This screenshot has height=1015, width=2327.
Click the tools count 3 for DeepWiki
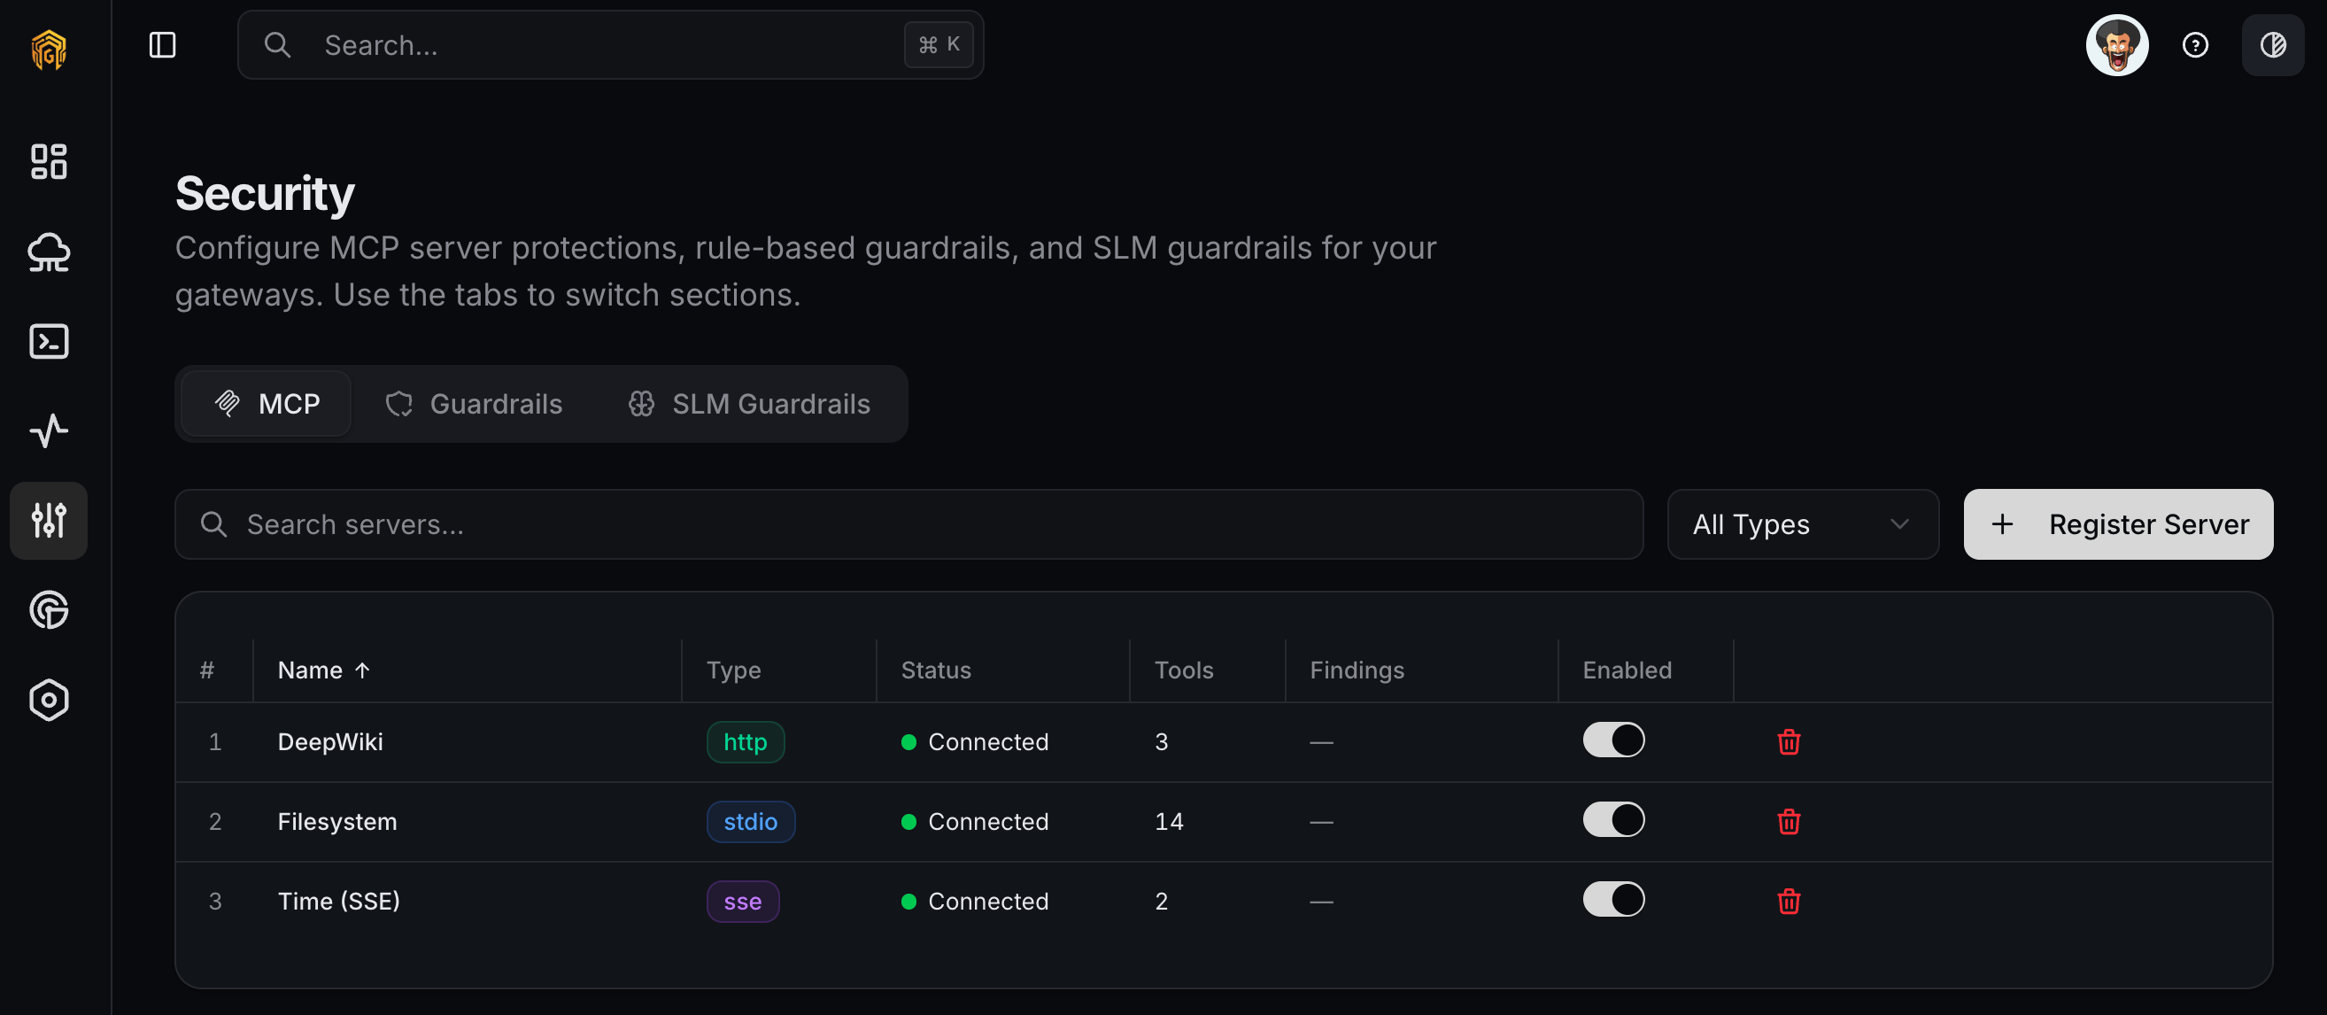pyautogui.click(x=1162, y=742)
